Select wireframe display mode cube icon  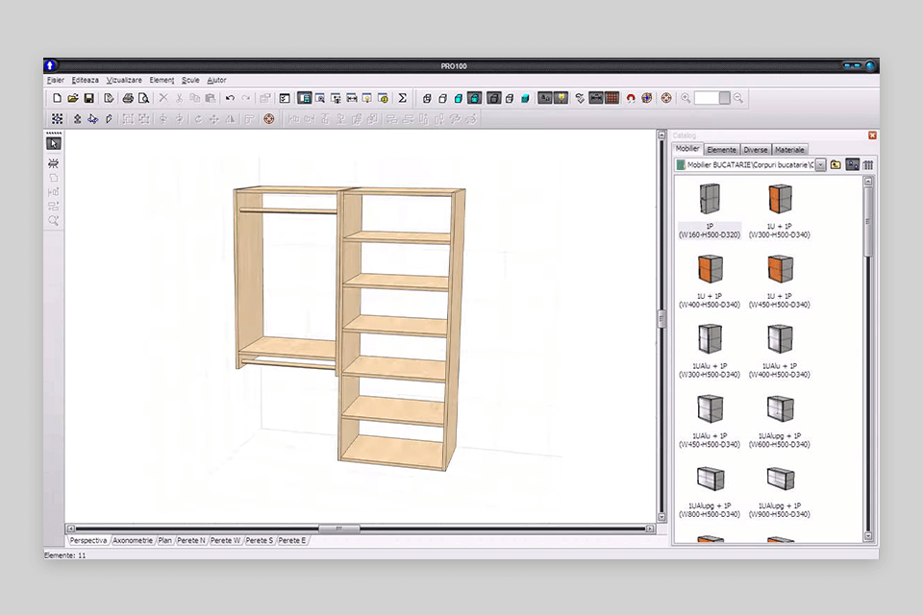pos(427,98)
